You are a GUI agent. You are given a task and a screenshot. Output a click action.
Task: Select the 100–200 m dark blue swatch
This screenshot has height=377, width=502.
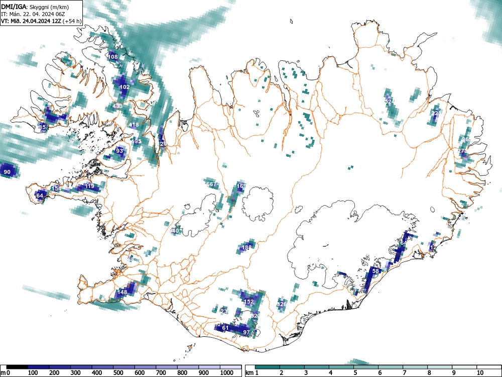click(x=39, y=367)
